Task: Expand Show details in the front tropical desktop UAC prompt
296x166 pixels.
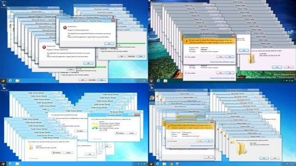Action: pyautogui.click(x=190, y=57)
